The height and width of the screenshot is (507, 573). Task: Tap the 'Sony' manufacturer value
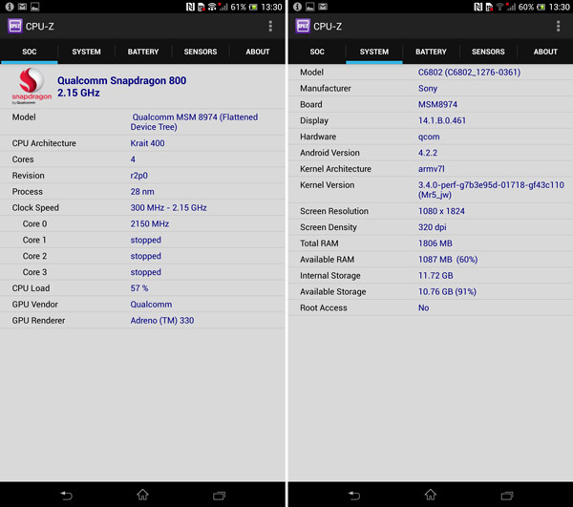point(428,89)
